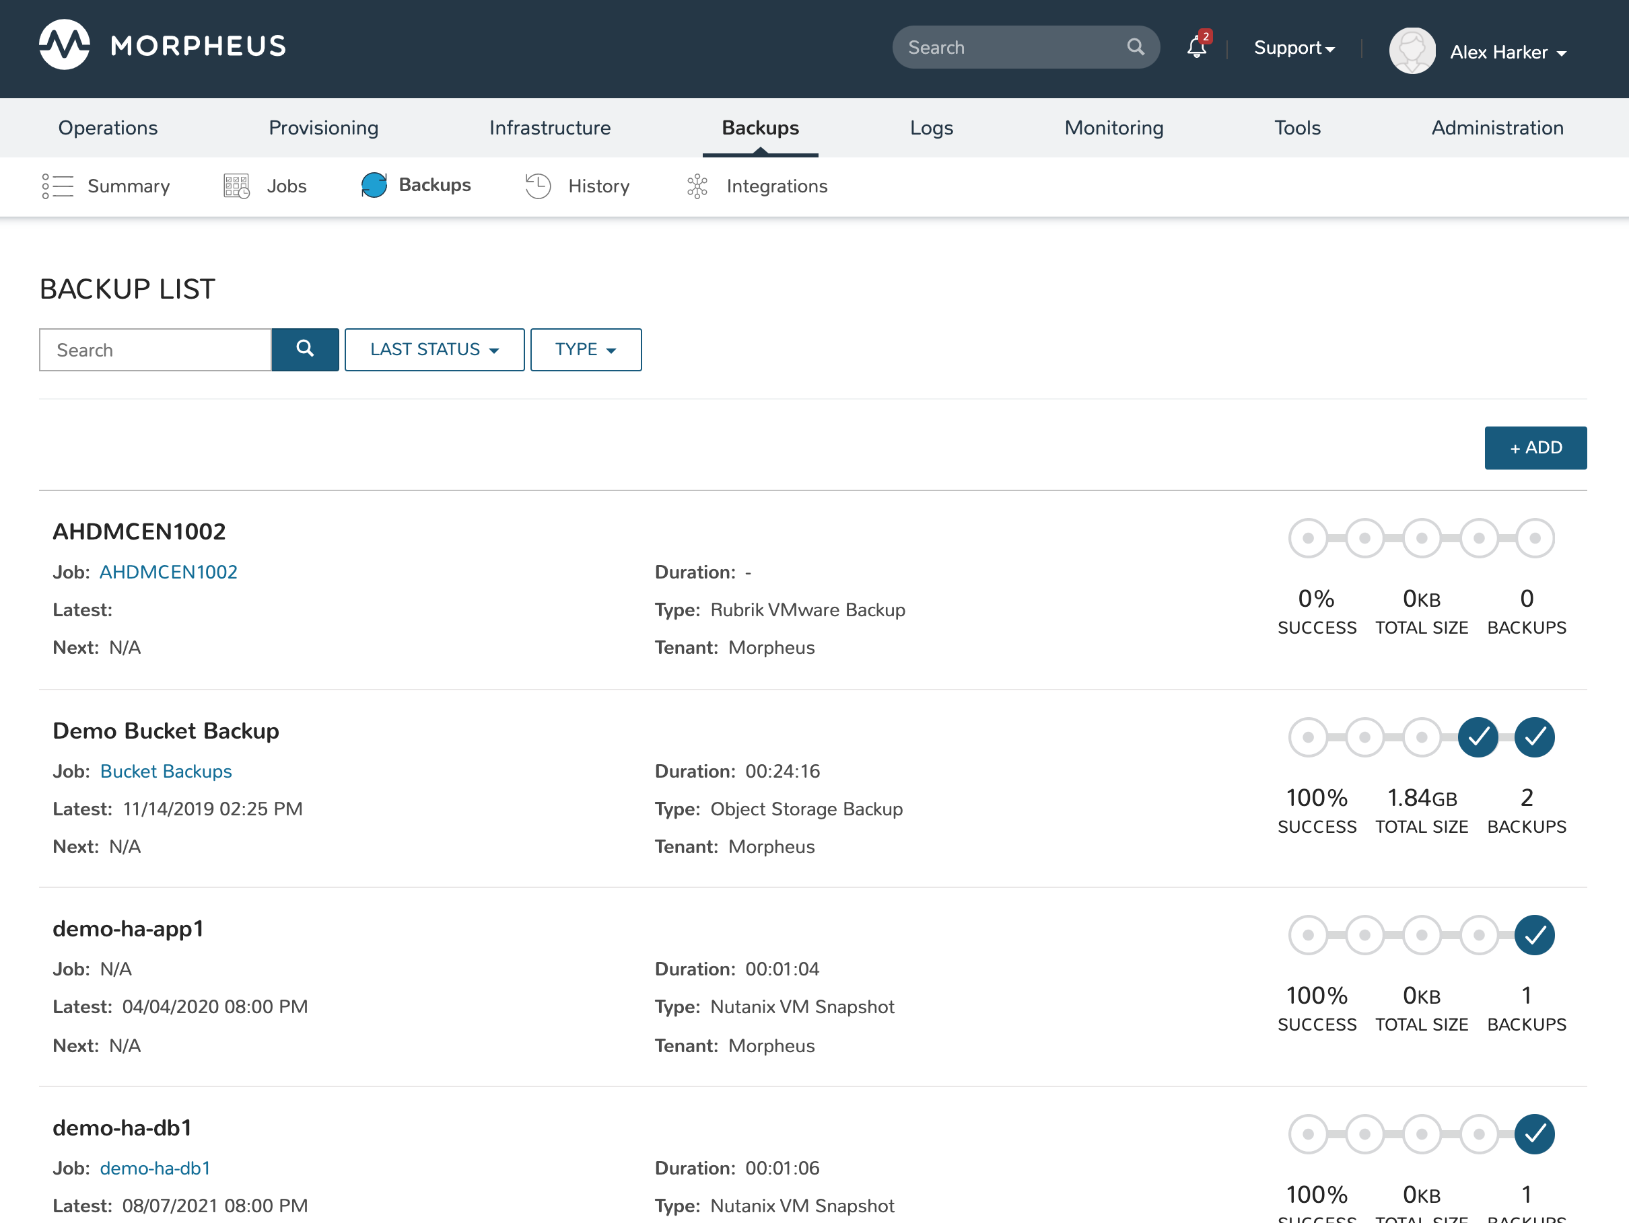Click first empty status circle for AHDMCEN1002
1629x1223 pixels.
point(1308,538)
